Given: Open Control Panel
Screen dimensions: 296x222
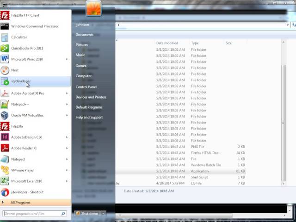Looking at the screenshot, I should tap(86, 87).
